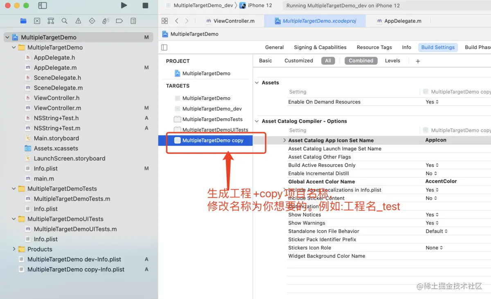Image resolution: width=491 pixels, height=299 pixels.
Task: Select the MultipleTargetDemo copy target
Action: [205, 140]
